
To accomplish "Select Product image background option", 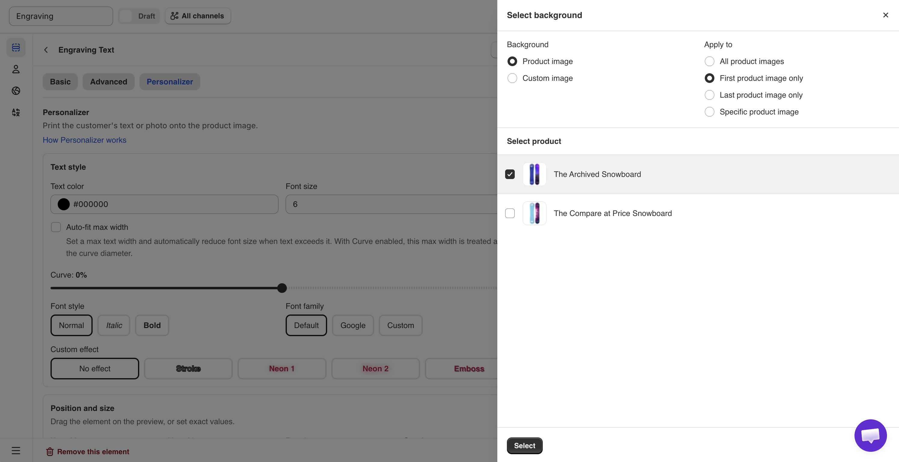I will tap(512, 61).
